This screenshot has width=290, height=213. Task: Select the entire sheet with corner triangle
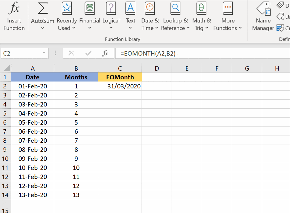[x=6, y=68]
